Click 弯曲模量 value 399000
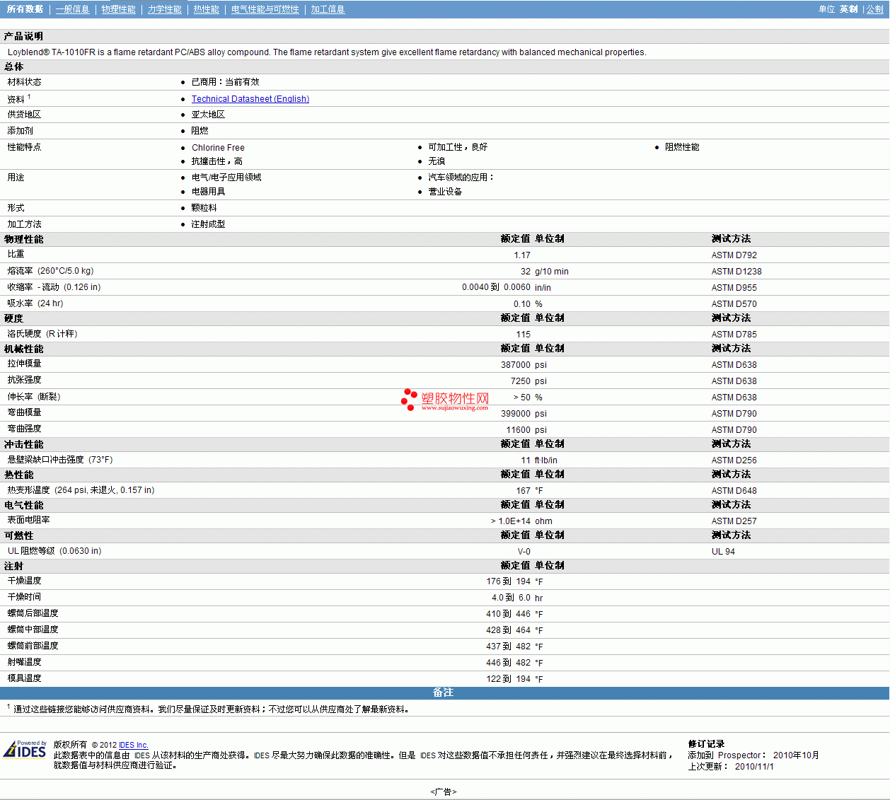890x800 pixels. [x=516, y=414]
